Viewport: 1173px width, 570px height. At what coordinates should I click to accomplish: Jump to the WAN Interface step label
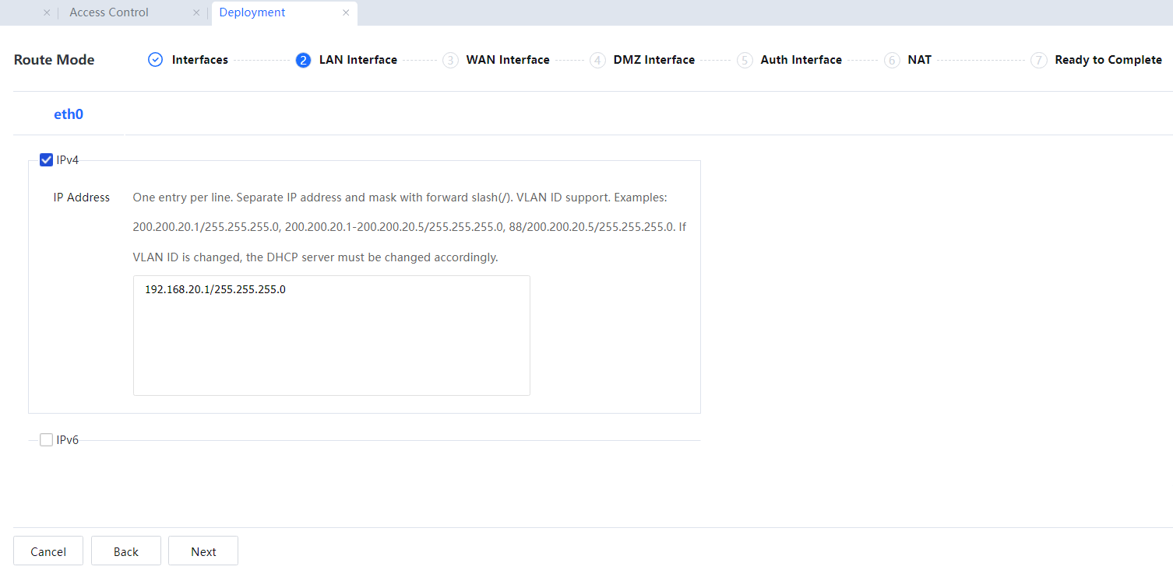tap(508, 60)
